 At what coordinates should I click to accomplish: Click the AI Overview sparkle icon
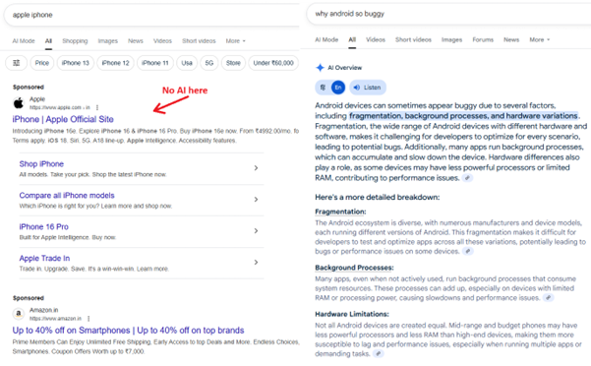[320, 68]
